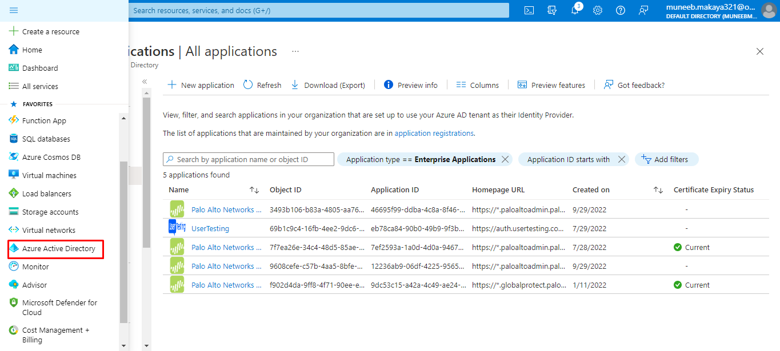Click the feedback icon in top bar
This screenshot has height=351, width=780.
pos(643,10)
